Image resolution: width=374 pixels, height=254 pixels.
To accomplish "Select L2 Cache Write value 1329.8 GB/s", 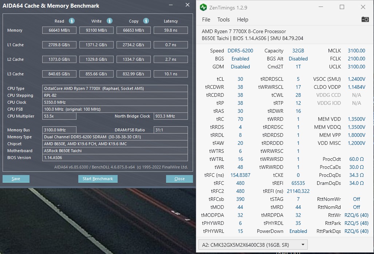I will pos(97,59).
